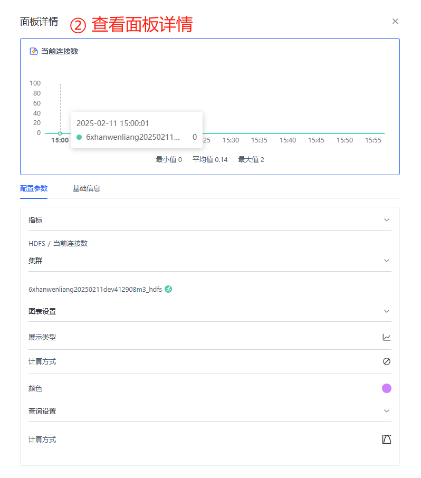Click the 展示类型 label
421x478 pixels.
click(42, 337)
